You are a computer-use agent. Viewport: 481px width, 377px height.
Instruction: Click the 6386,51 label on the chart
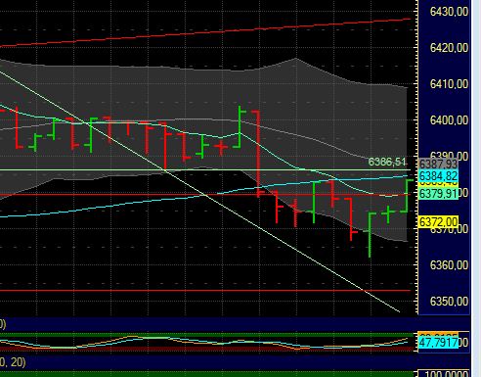[387, 162]
